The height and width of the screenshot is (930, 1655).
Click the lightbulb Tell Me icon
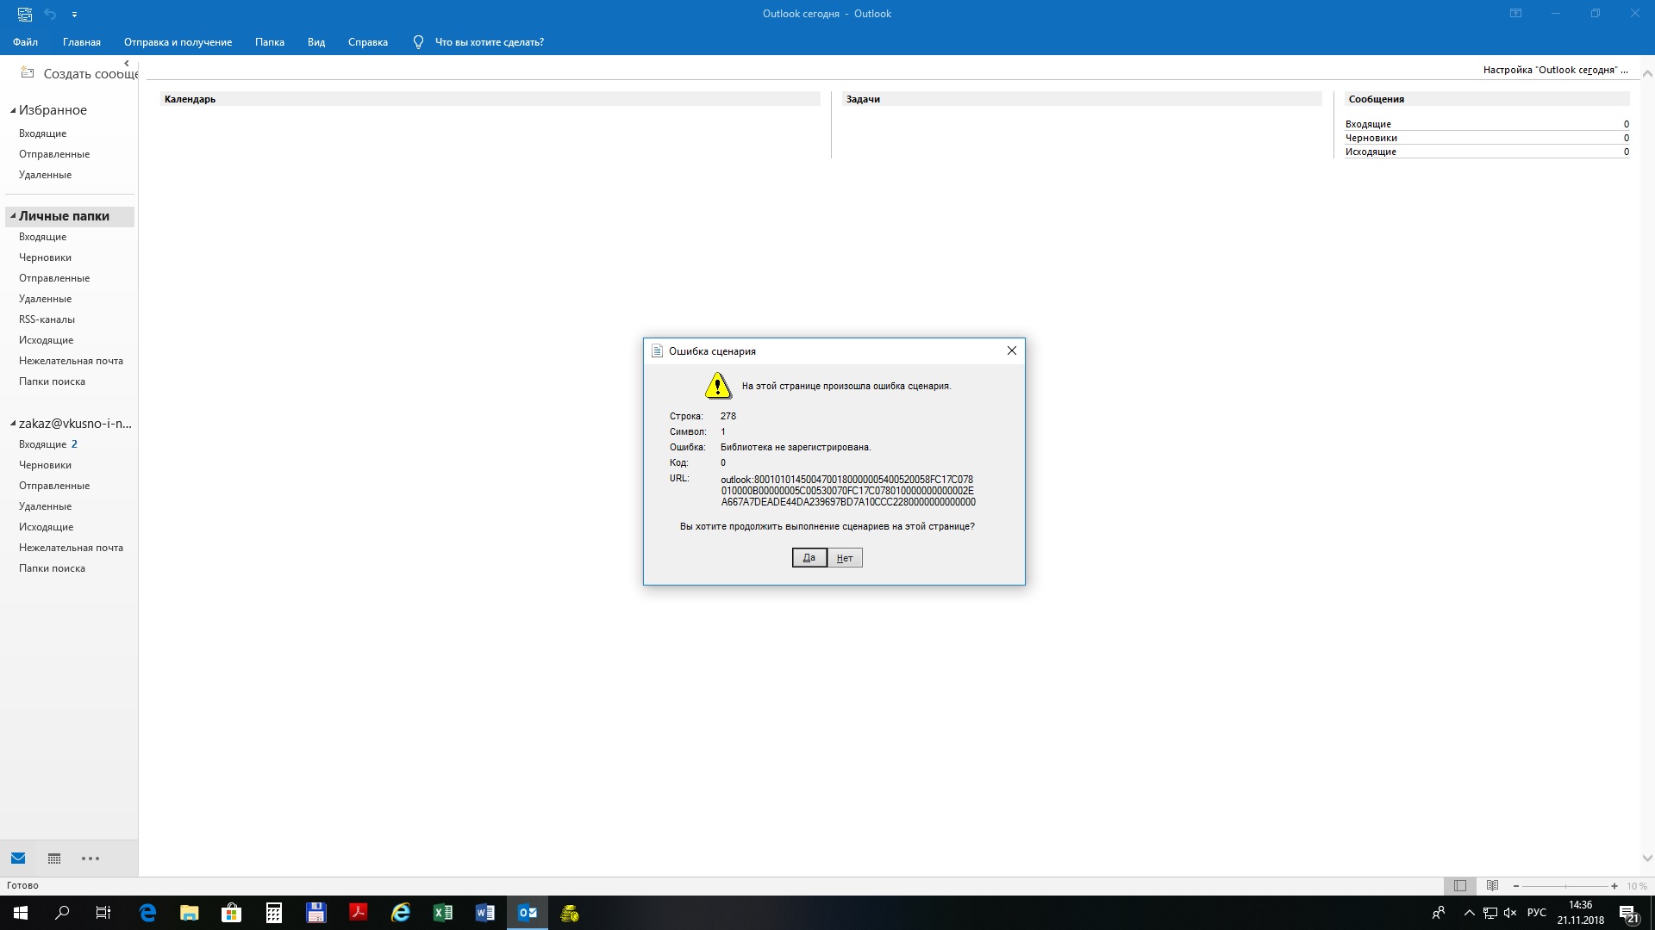[x=418, y=42]
